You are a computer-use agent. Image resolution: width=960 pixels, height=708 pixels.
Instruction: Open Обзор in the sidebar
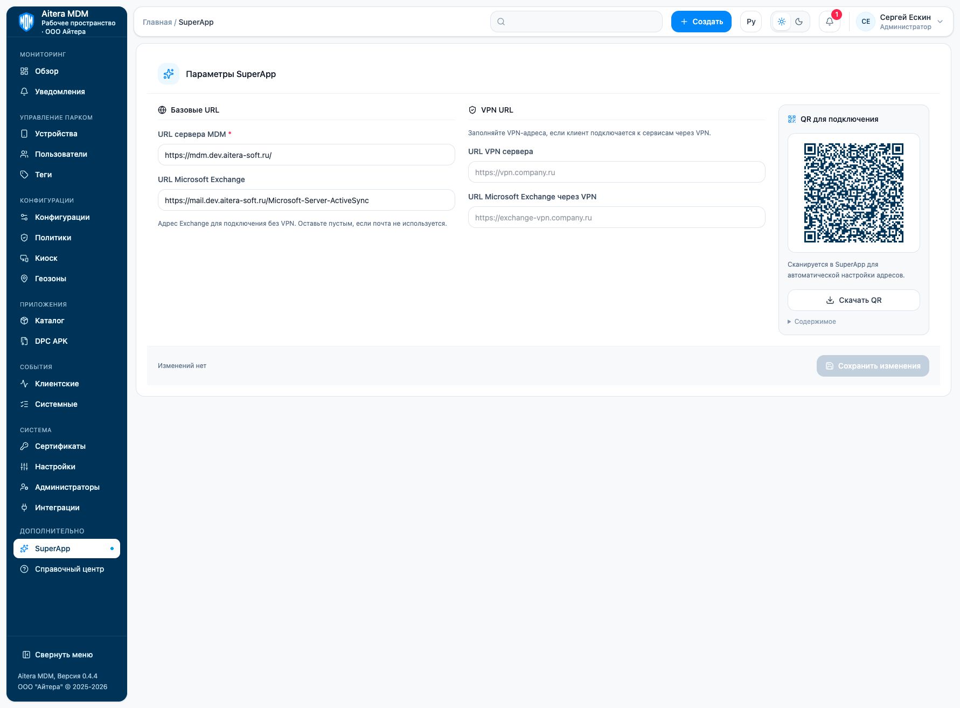[67, 71]
